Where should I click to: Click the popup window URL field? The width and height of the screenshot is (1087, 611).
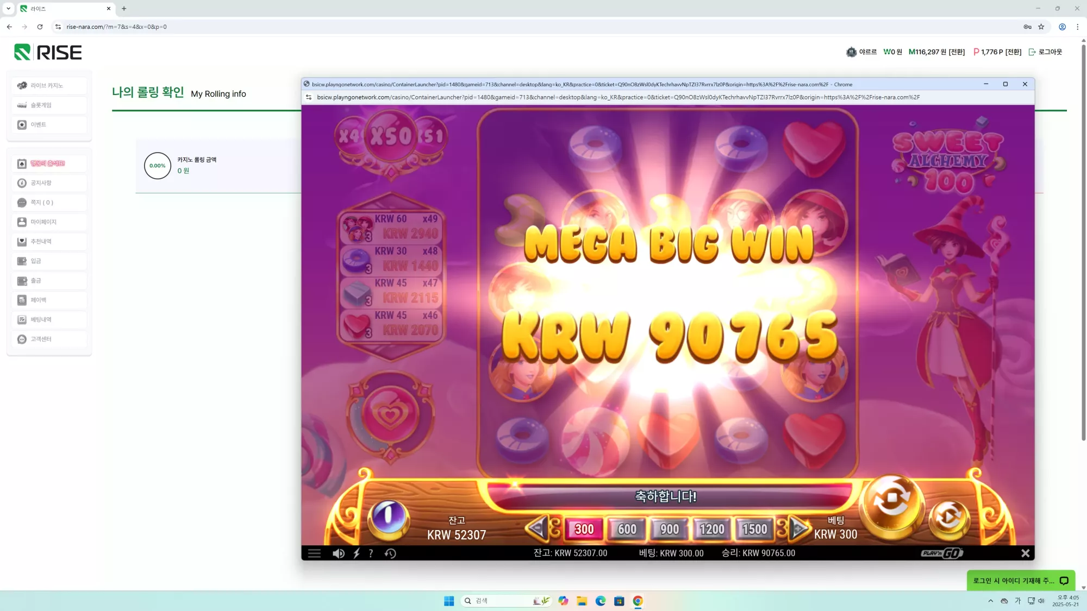(619, 97)
